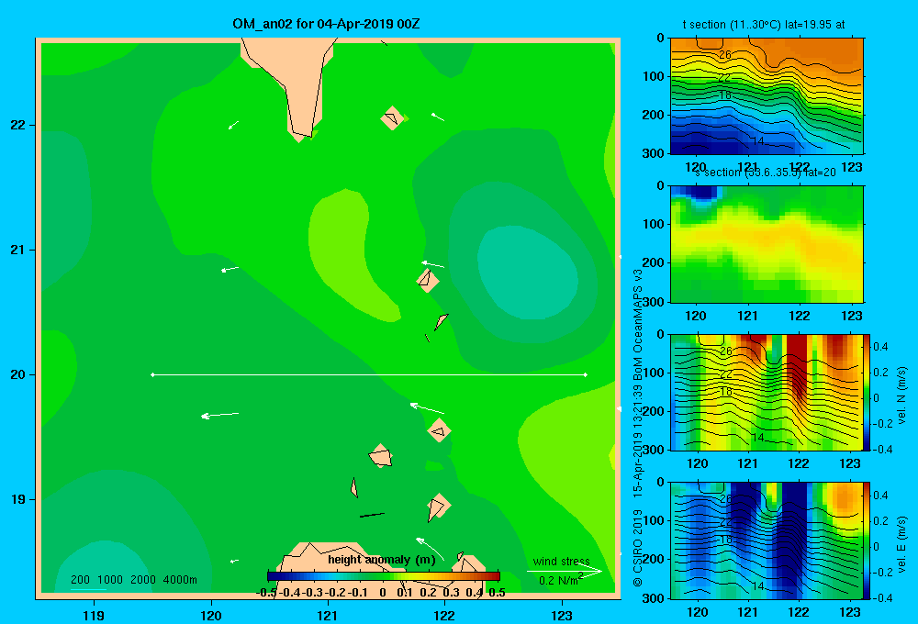Click the island near 121.9E 20.8N

point(428,280)
